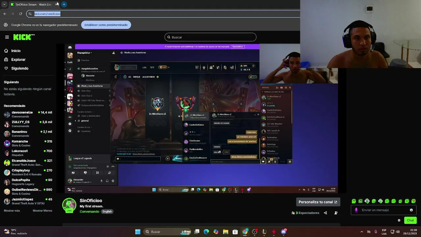Click the SinOficioo channel name
Screen dimensions: 421x237
click(x=91, y=200)
